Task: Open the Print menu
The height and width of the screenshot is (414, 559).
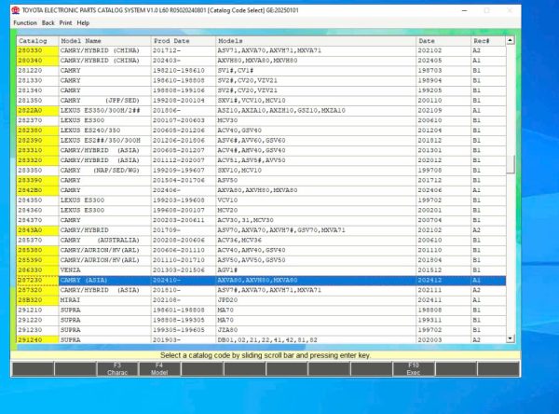Action: (65, 22)
